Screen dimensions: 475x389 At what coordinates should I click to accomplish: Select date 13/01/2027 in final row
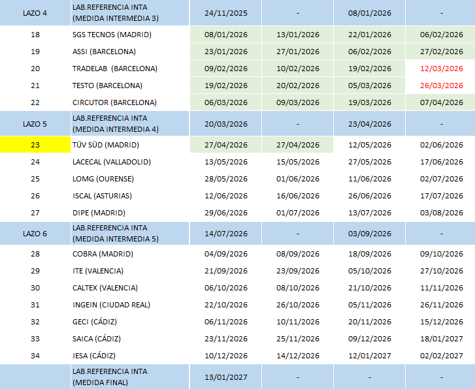pyautogui.click(x=226, y=377)
